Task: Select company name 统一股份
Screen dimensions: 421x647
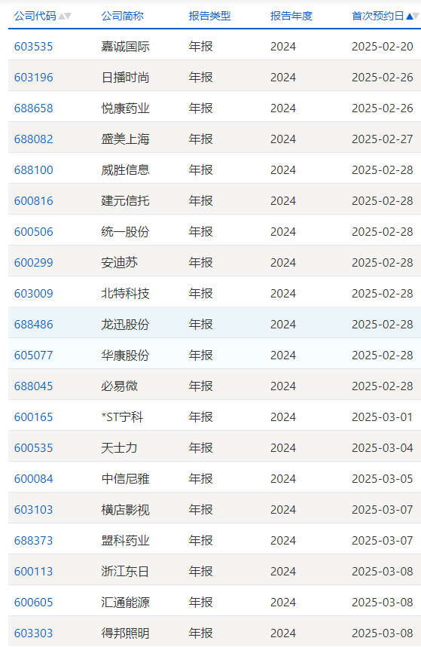Action: coord(126,232)
